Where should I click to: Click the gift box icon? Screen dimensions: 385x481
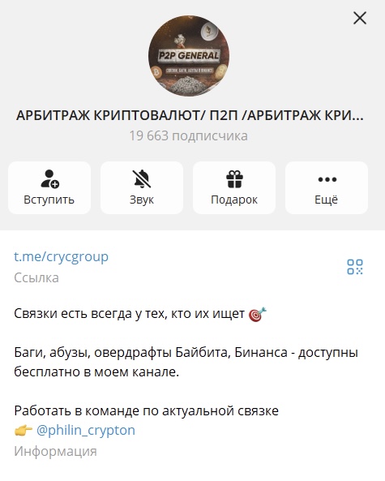[x=234, y=178]
